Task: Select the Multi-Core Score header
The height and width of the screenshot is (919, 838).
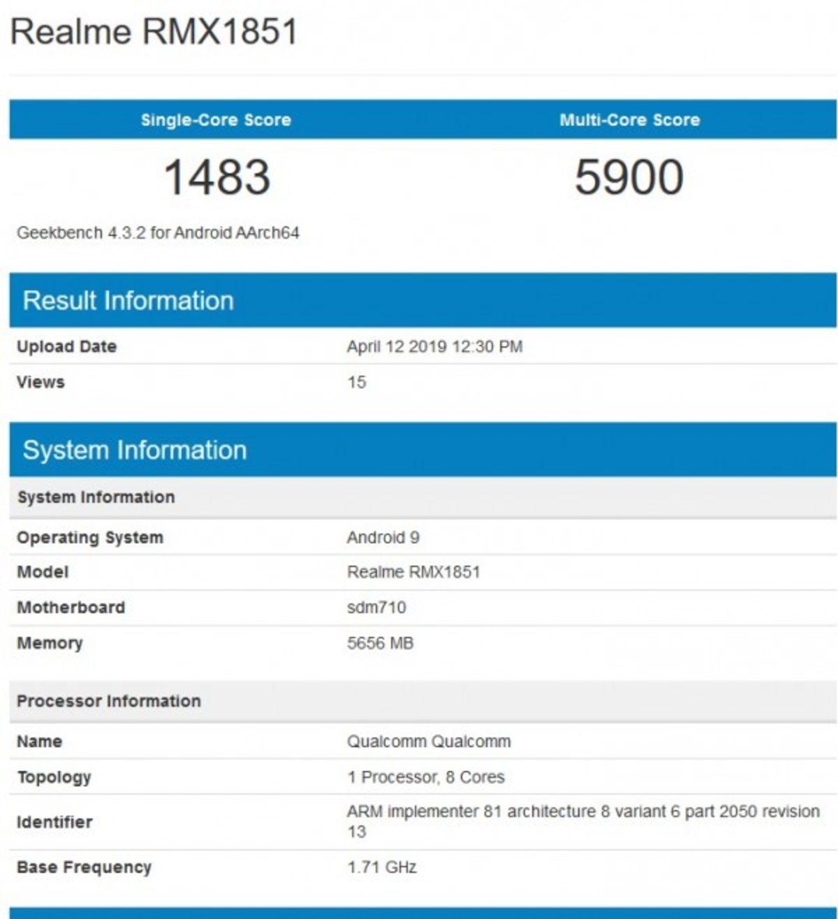Action: tap(627, 119)
